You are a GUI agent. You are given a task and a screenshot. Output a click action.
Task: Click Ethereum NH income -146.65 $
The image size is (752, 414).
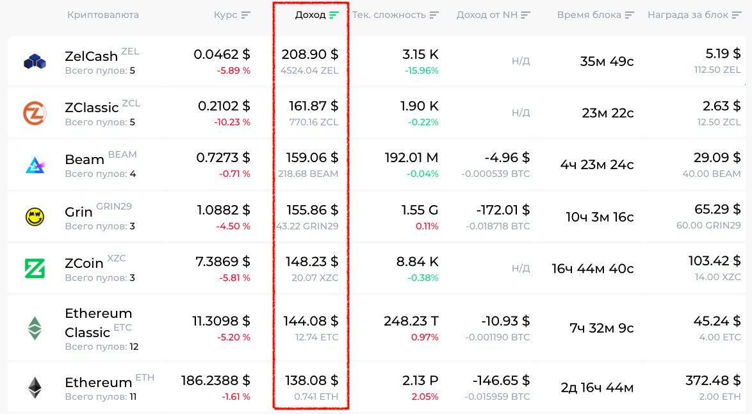(501, 381)
